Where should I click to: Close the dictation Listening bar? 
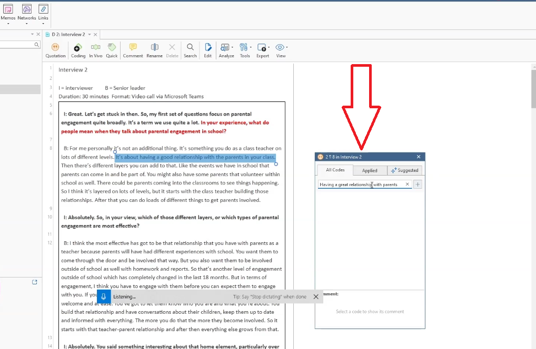tap(316, 296)
